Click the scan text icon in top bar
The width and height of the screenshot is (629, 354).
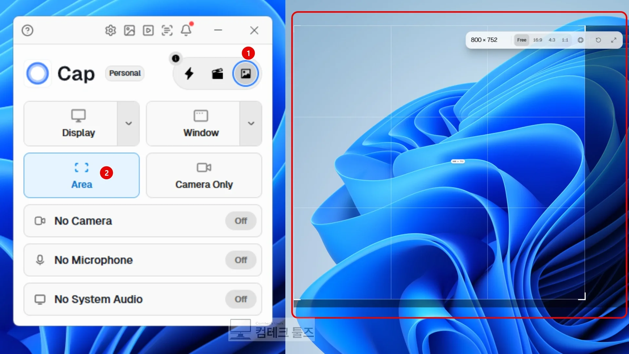(167, 30)
